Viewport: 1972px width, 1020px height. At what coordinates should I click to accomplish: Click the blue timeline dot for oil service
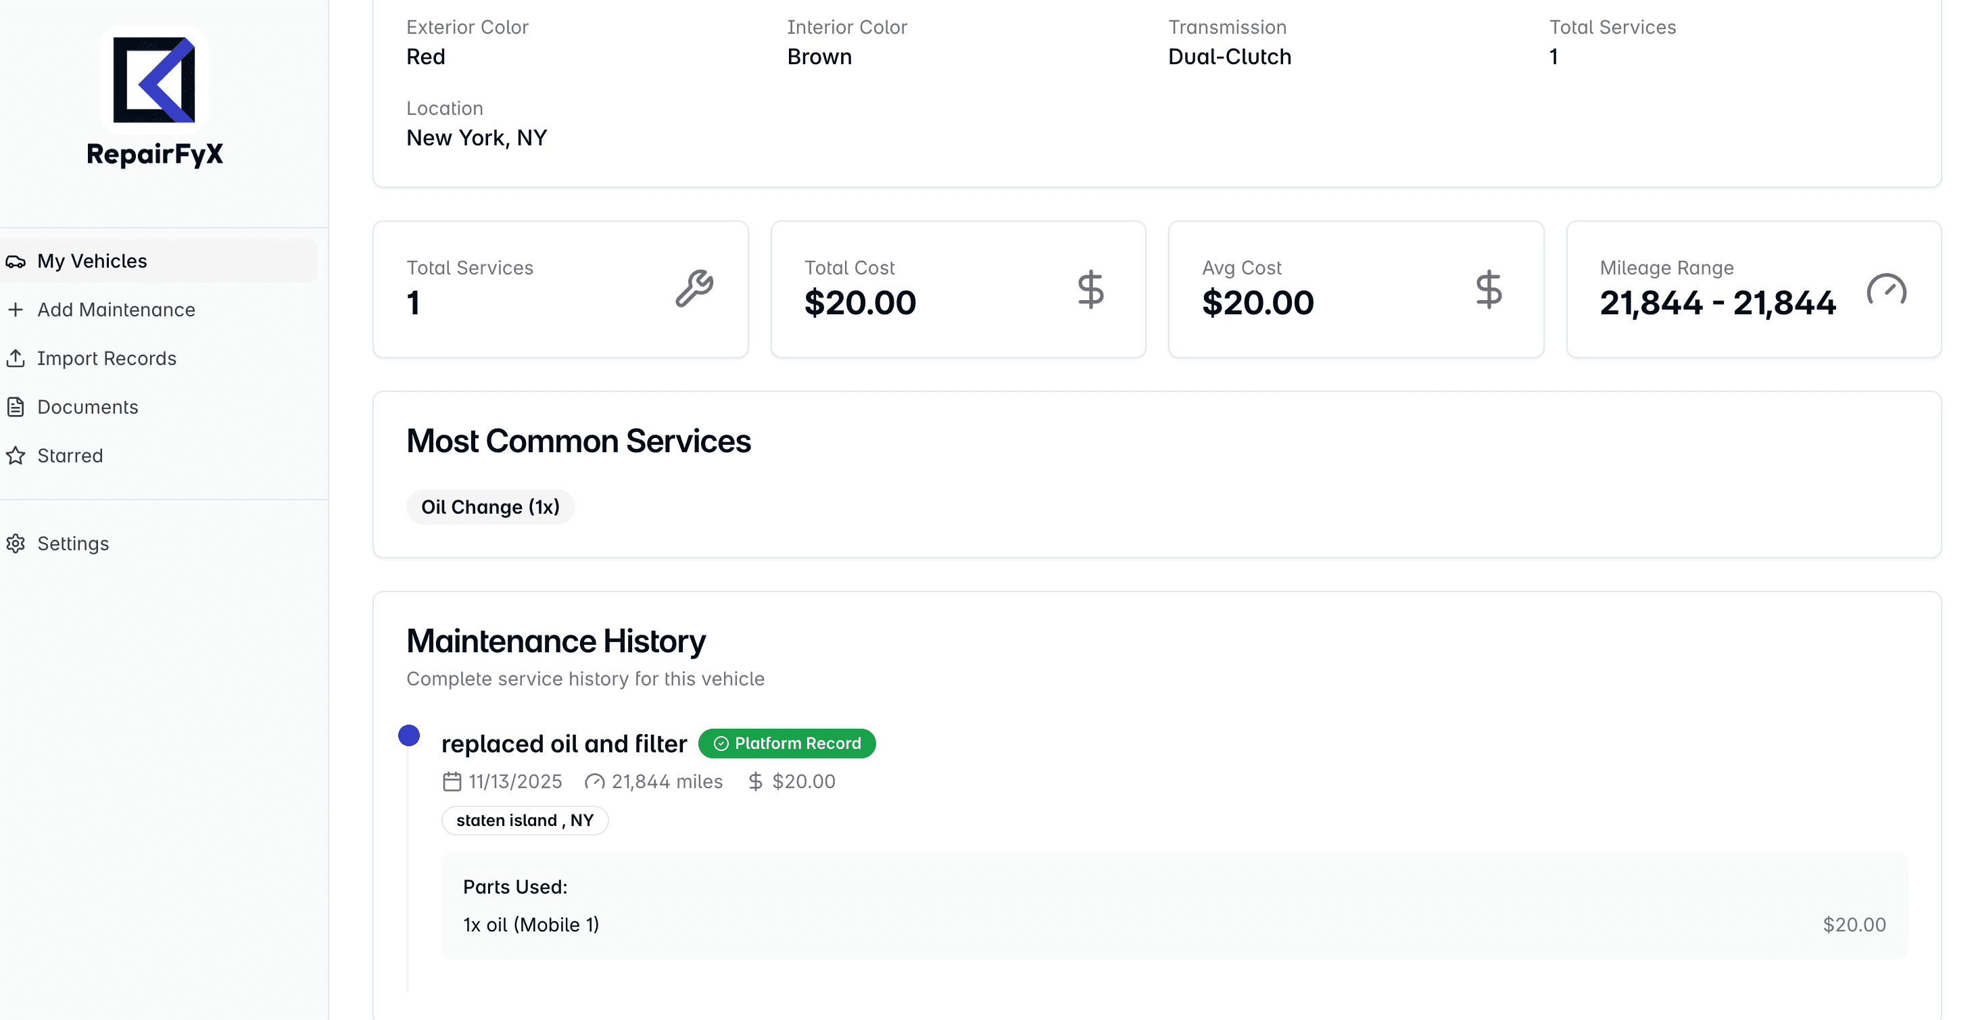click(x=409, y=735)
